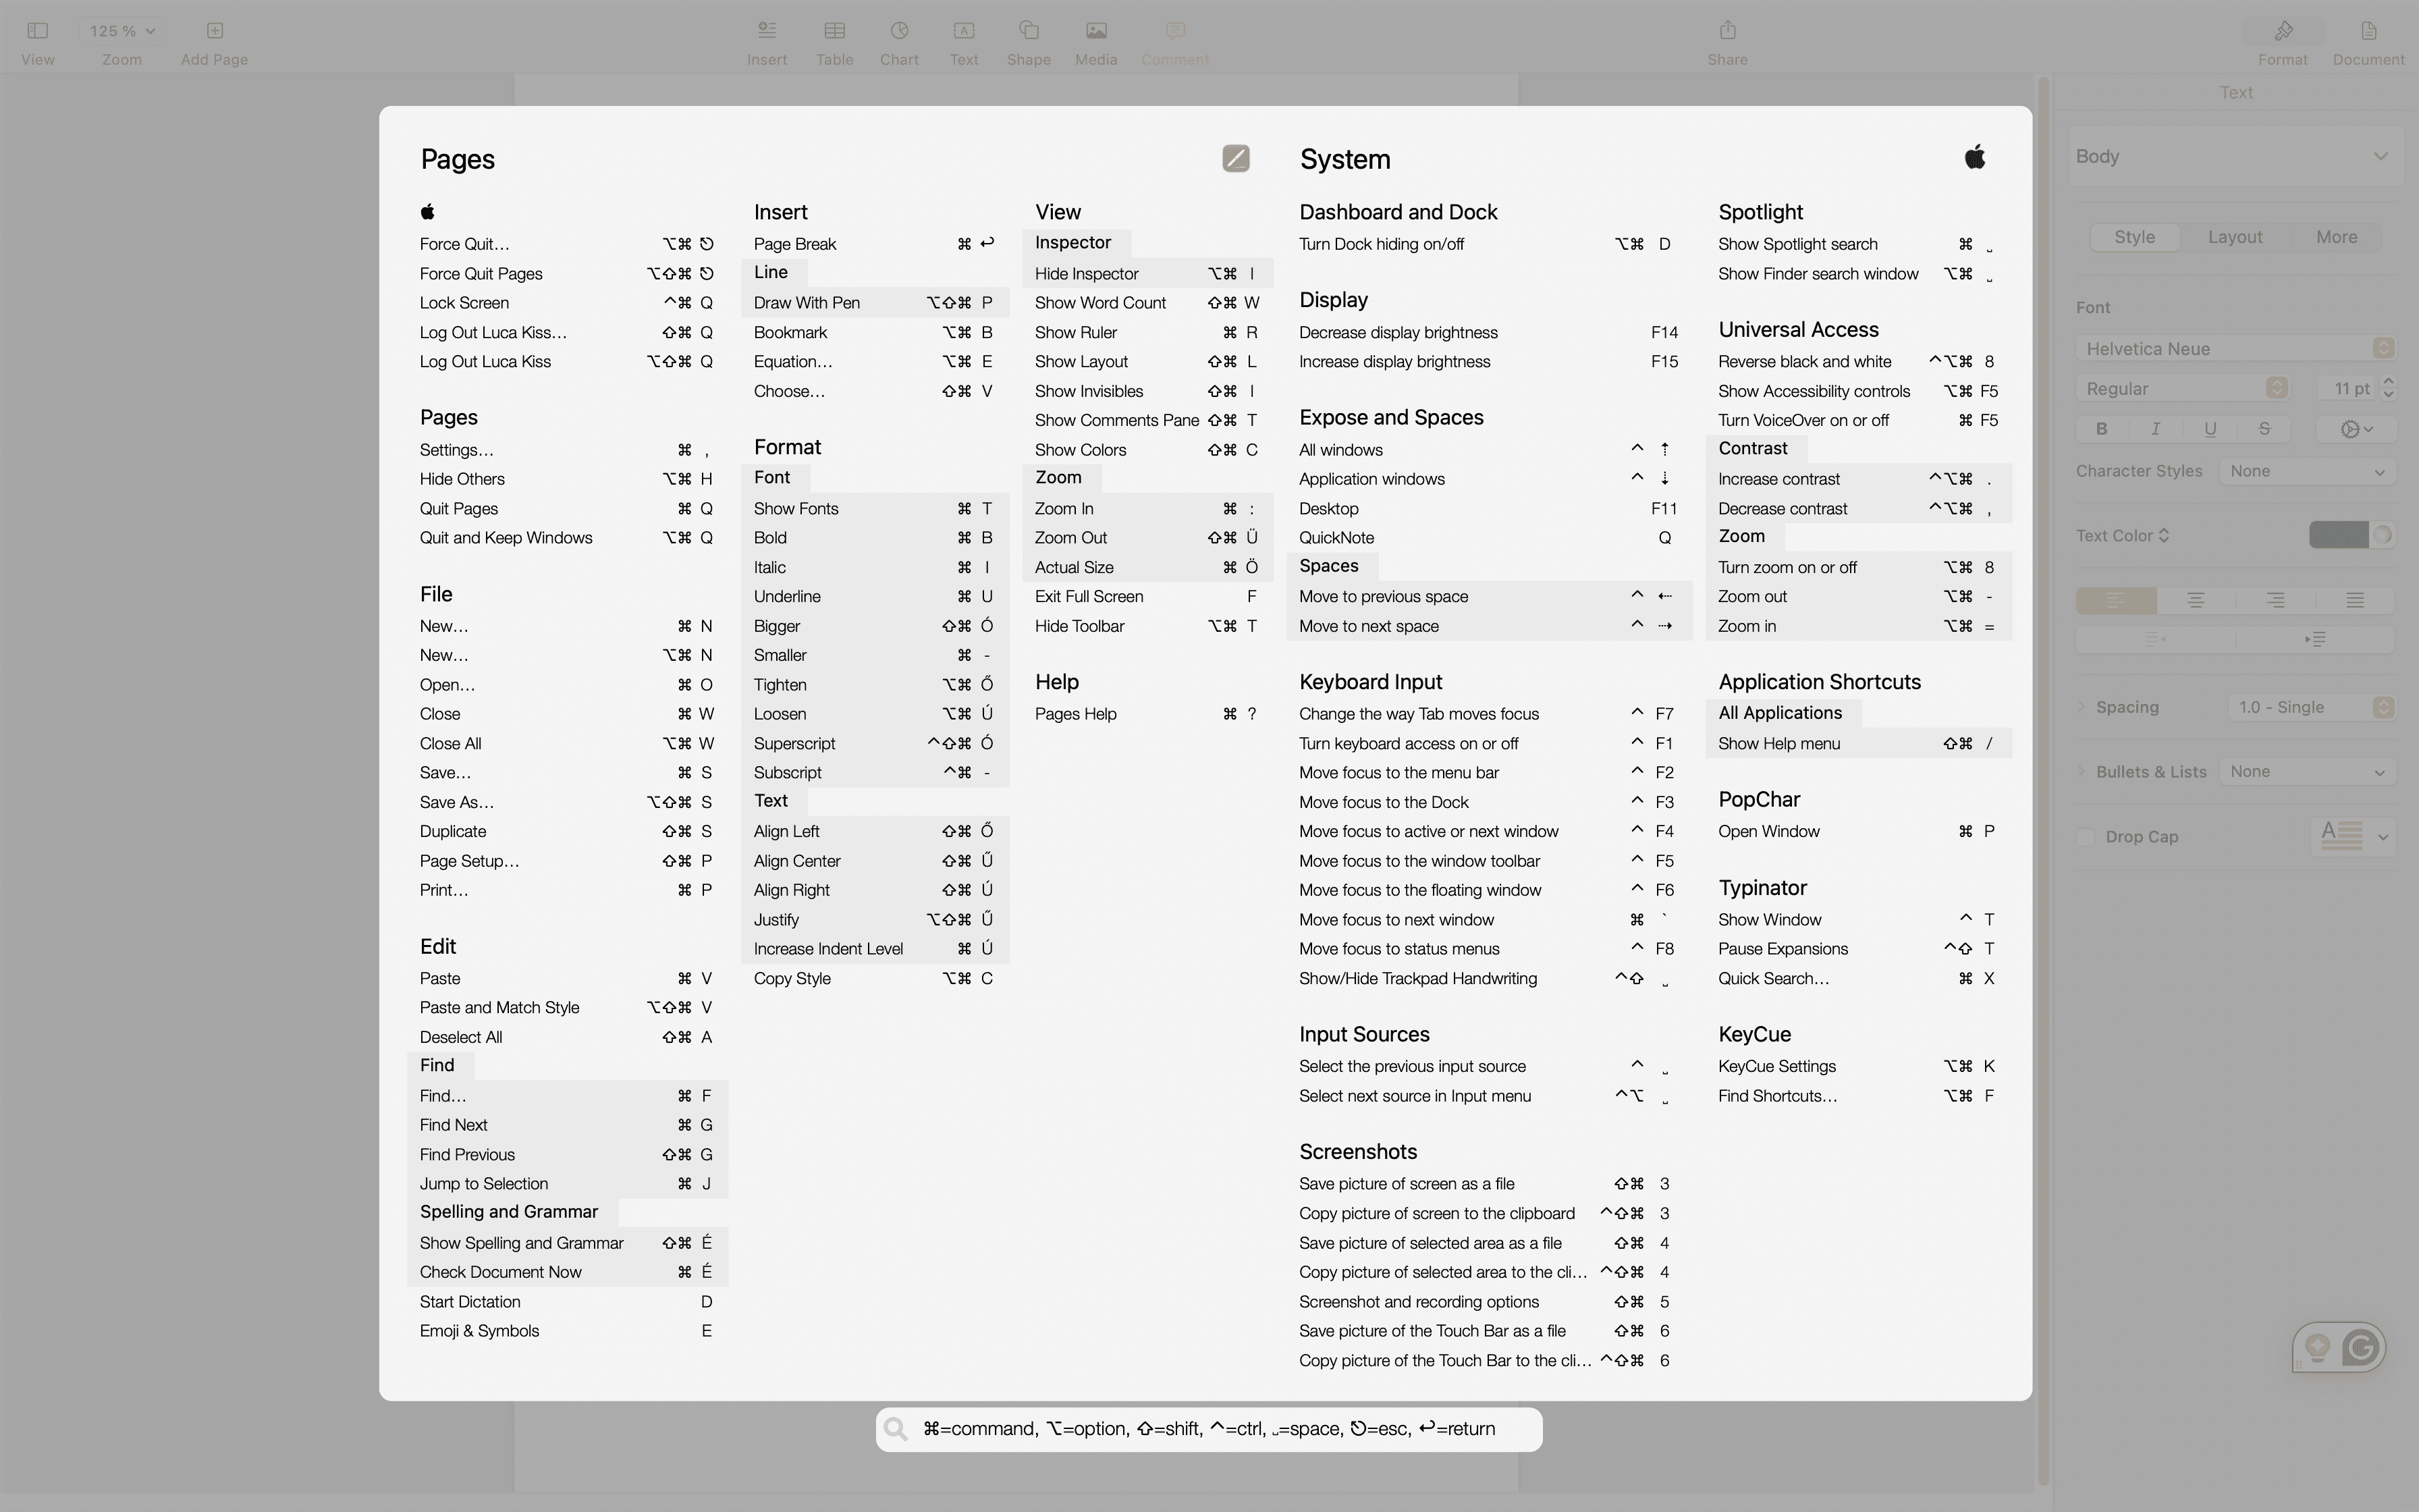The width and height of the screenshot is (2419, 1512).
Task: Switch to the Layout tab
Action: click(2235, 237)
